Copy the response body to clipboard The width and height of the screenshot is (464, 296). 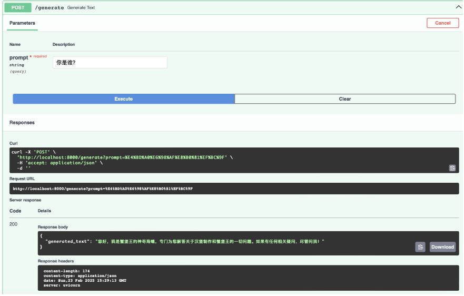coord(420,247)
